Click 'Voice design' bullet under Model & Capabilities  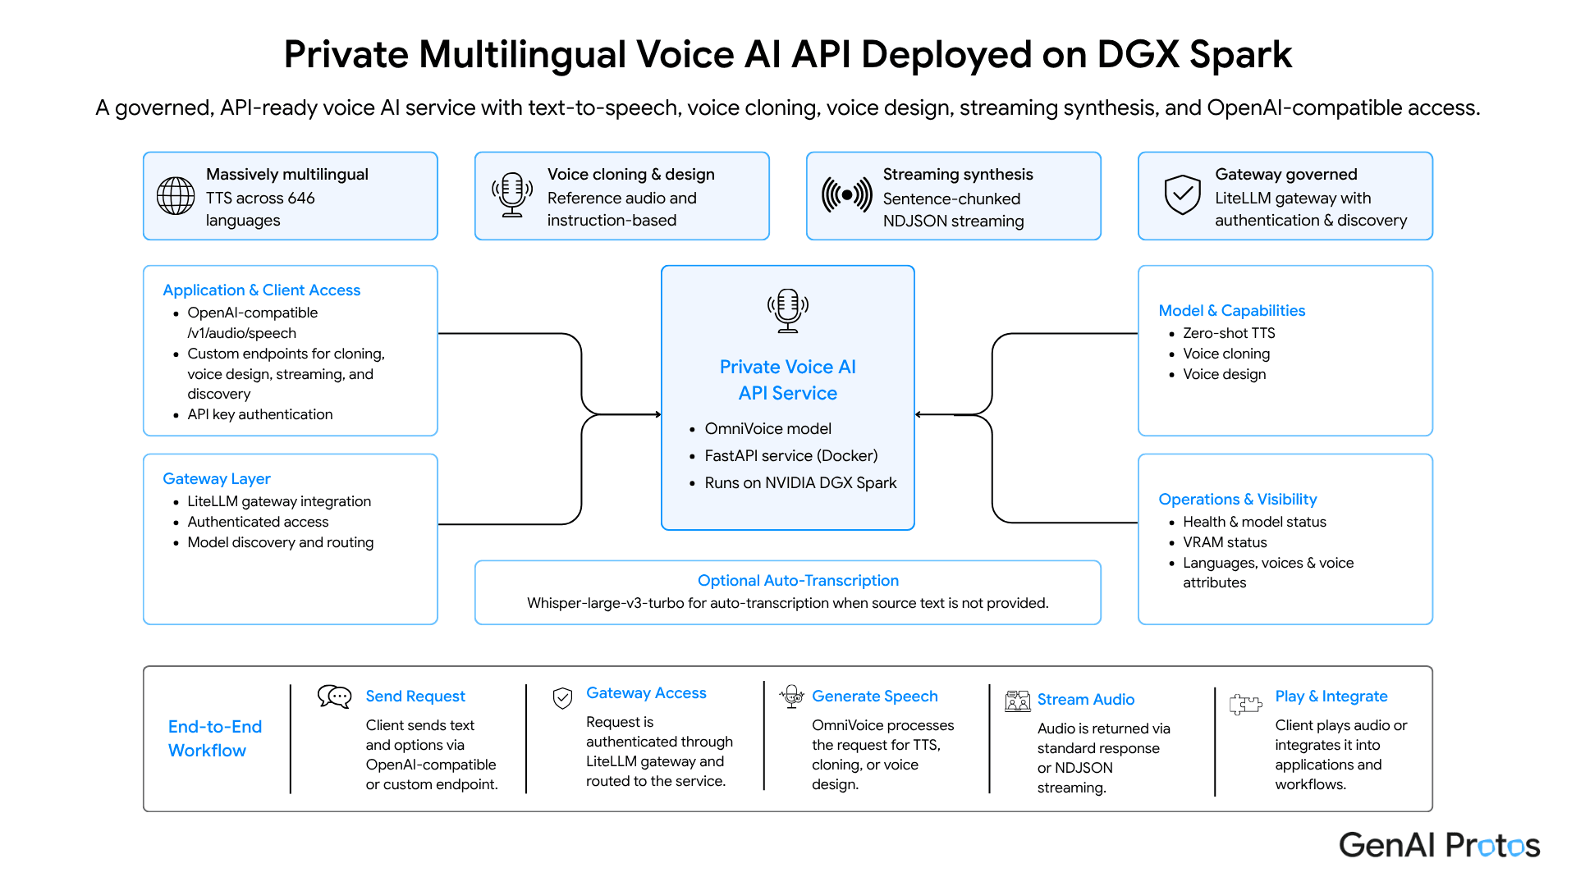(1224, 375)
